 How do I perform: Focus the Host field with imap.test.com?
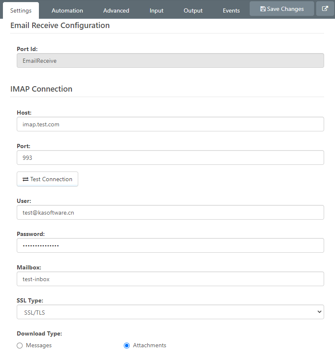(170, 124)
